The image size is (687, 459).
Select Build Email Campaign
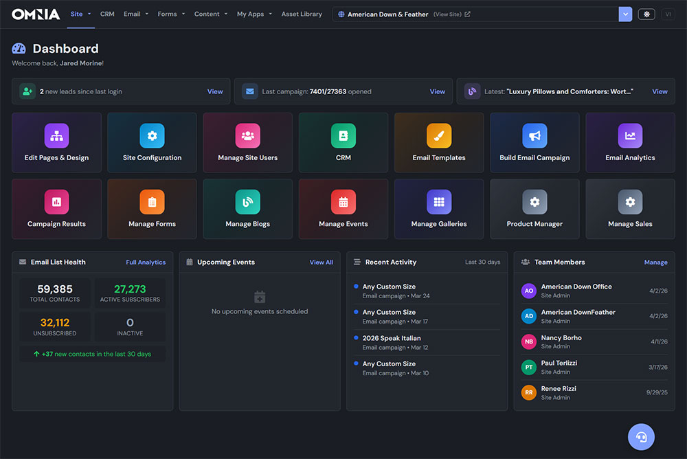coord(534,142)
